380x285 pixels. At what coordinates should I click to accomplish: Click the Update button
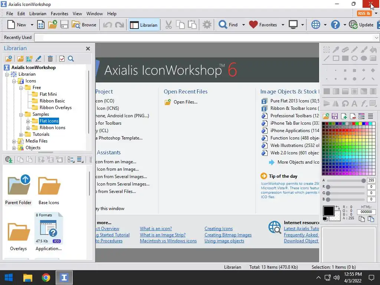coord(361,25)
